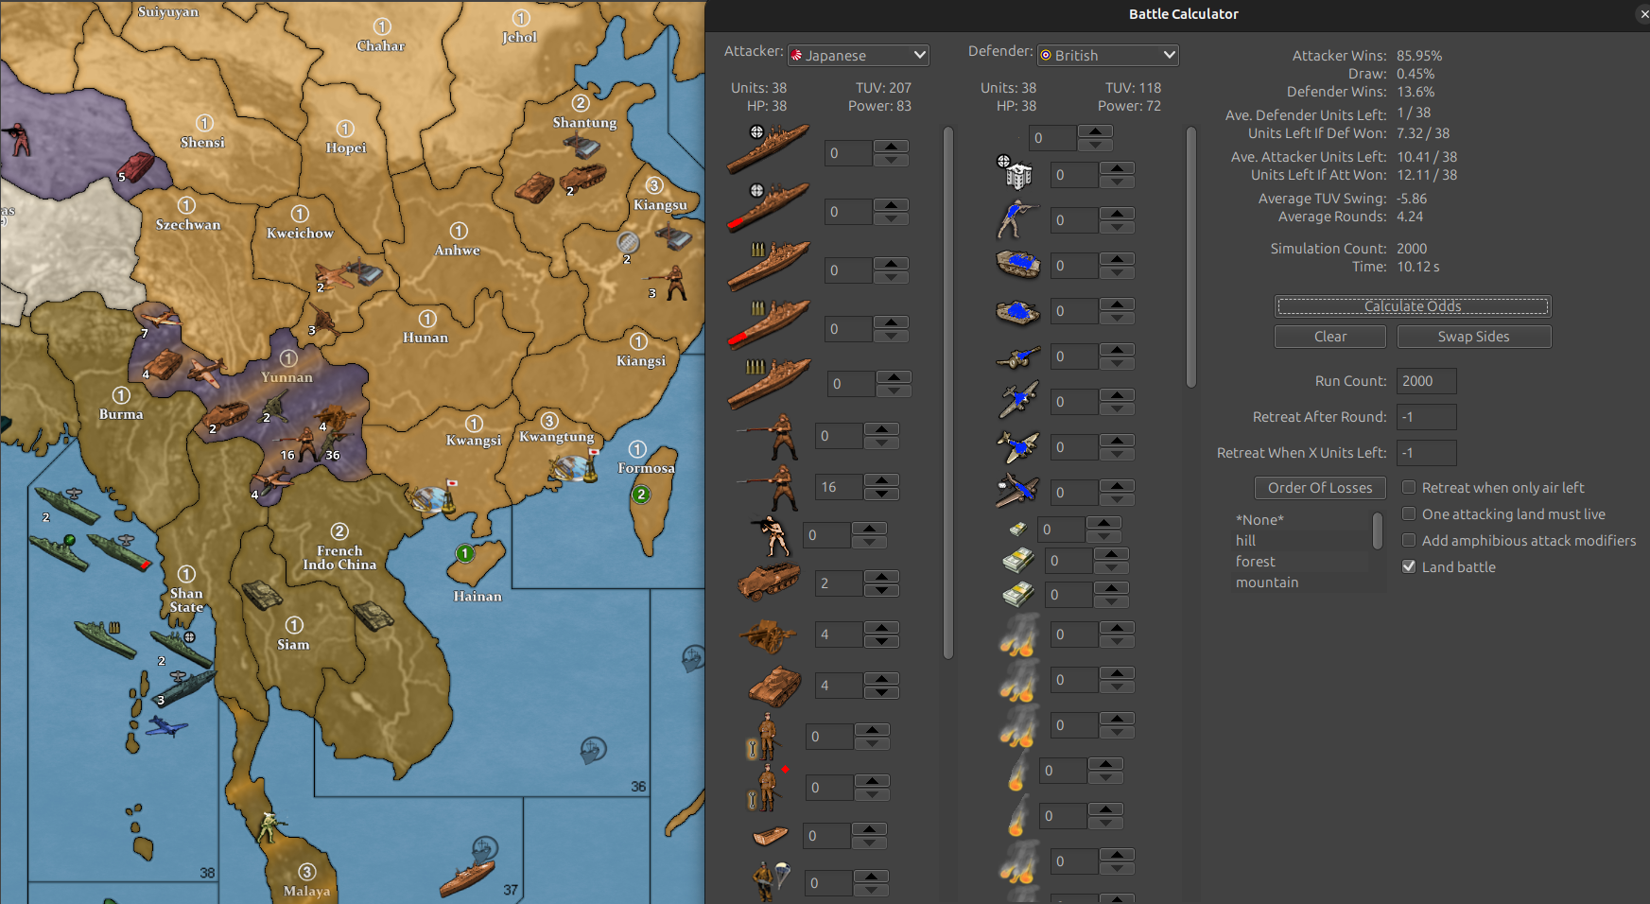This screenshot has height=904, width=1650.
Task: Click the British infantry unit icon
Action: pyautogui.click(x=1016, y=219)
